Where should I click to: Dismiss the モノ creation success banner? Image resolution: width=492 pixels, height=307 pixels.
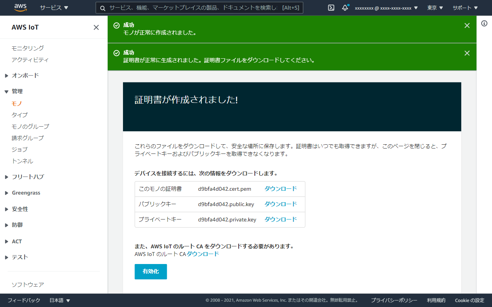467,25
